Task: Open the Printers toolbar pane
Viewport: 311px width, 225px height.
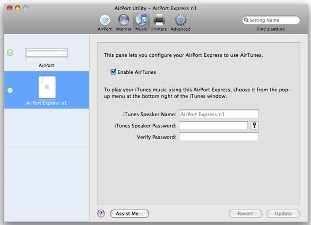Action: 159,23
